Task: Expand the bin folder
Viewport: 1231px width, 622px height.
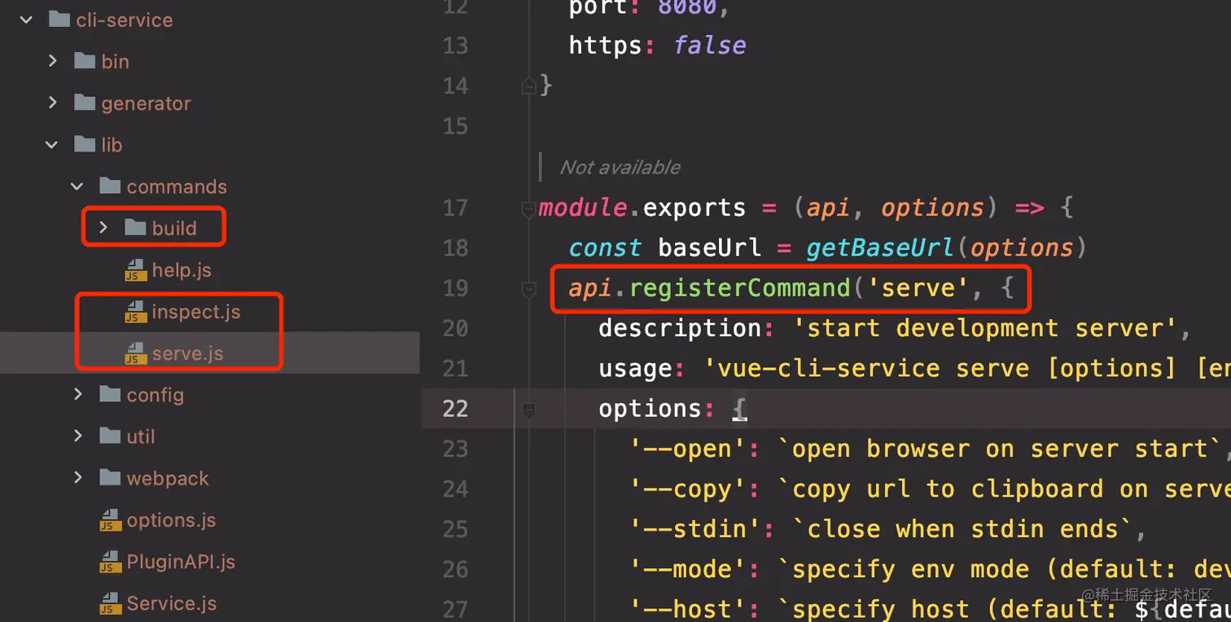Action: pyautogui.click(x=52, y=60)
